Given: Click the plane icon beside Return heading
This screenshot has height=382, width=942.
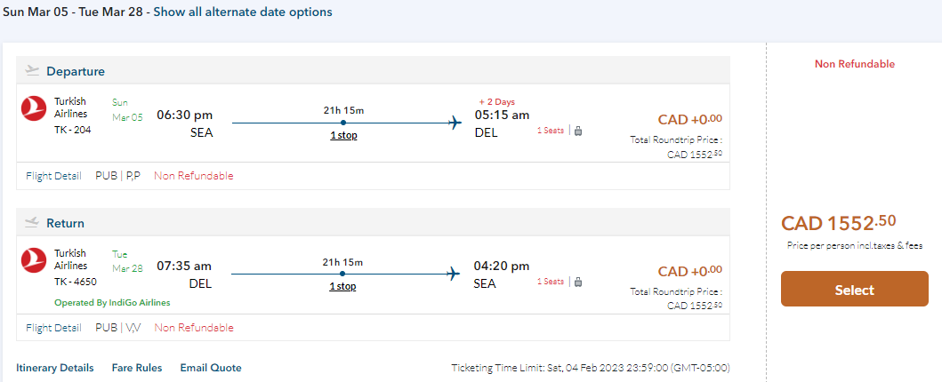Looking at the screenshot, I should click(x=33, y=222).
